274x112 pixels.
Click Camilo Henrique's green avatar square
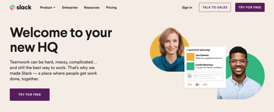191,66
